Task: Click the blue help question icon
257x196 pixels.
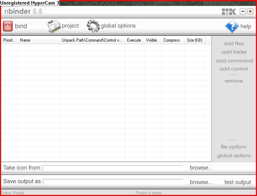Action: click(232, 26)
